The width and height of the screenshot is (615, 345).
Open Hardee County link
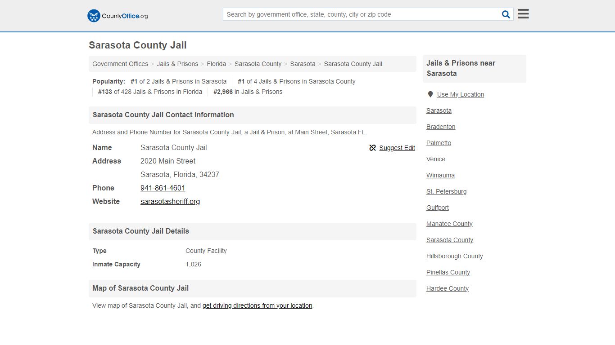tap(448, 288)
